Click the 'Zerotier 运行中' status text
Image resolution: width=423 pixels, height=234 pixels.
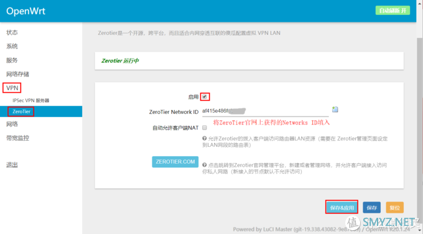(x=120, y=61)
